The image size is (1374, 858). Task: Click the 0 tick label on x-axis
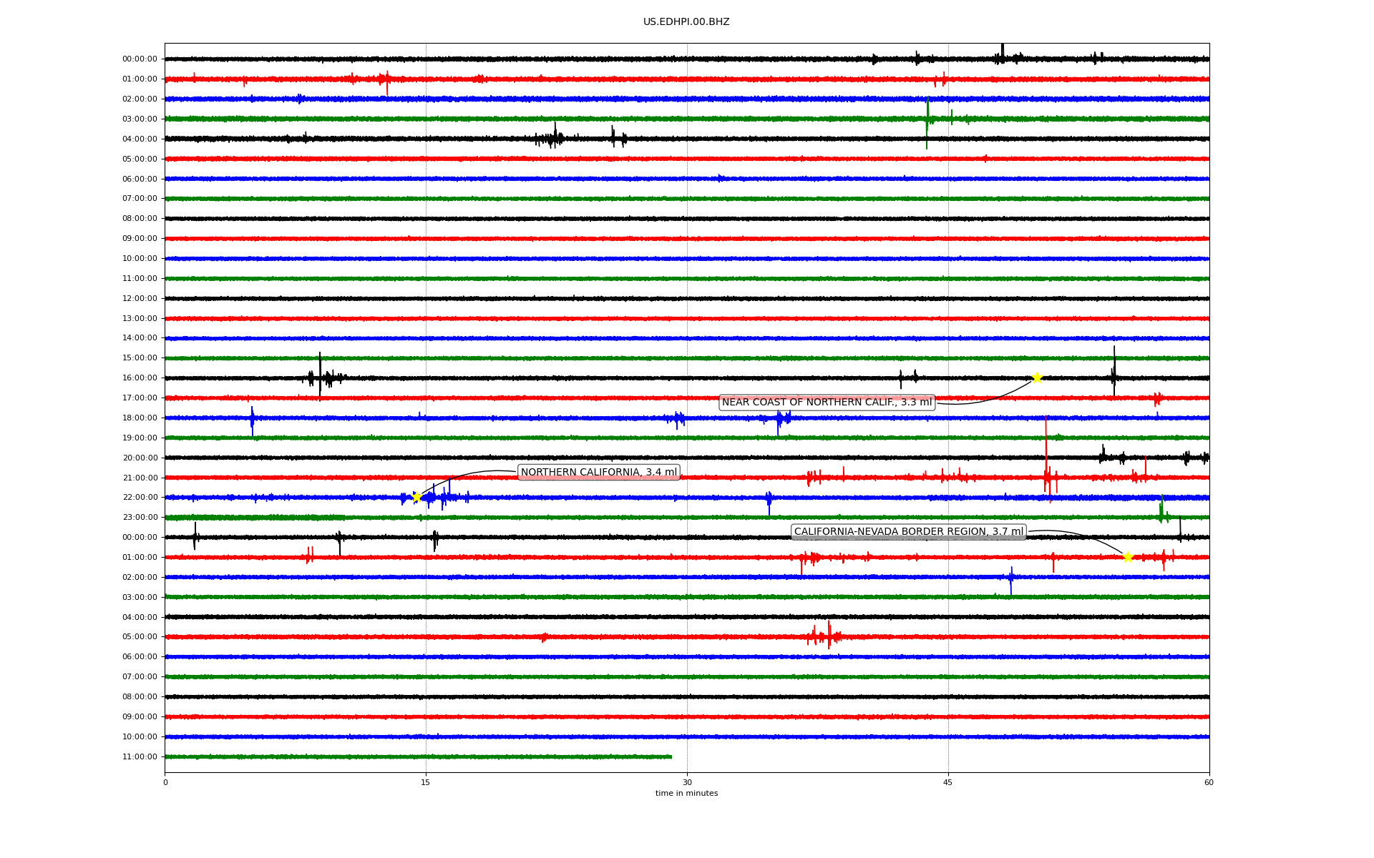[x=165, y=782]
